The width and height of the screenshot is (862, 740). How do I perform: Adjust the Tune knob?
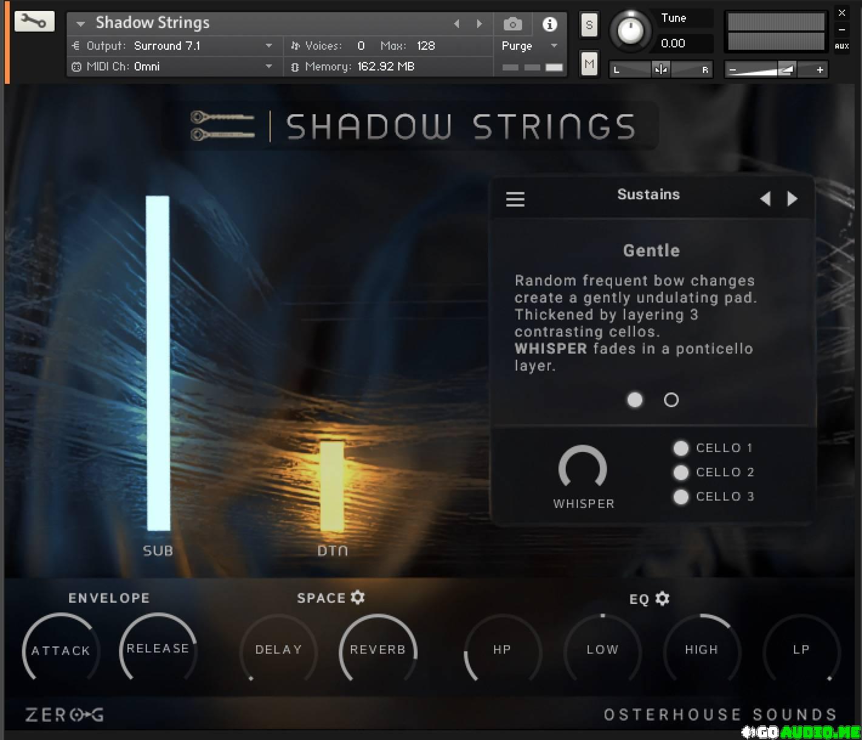click(630, 30)
